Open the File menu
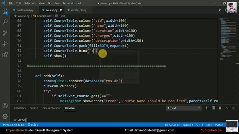The height and width of the screenshot is (134, 239). (11, 3)
